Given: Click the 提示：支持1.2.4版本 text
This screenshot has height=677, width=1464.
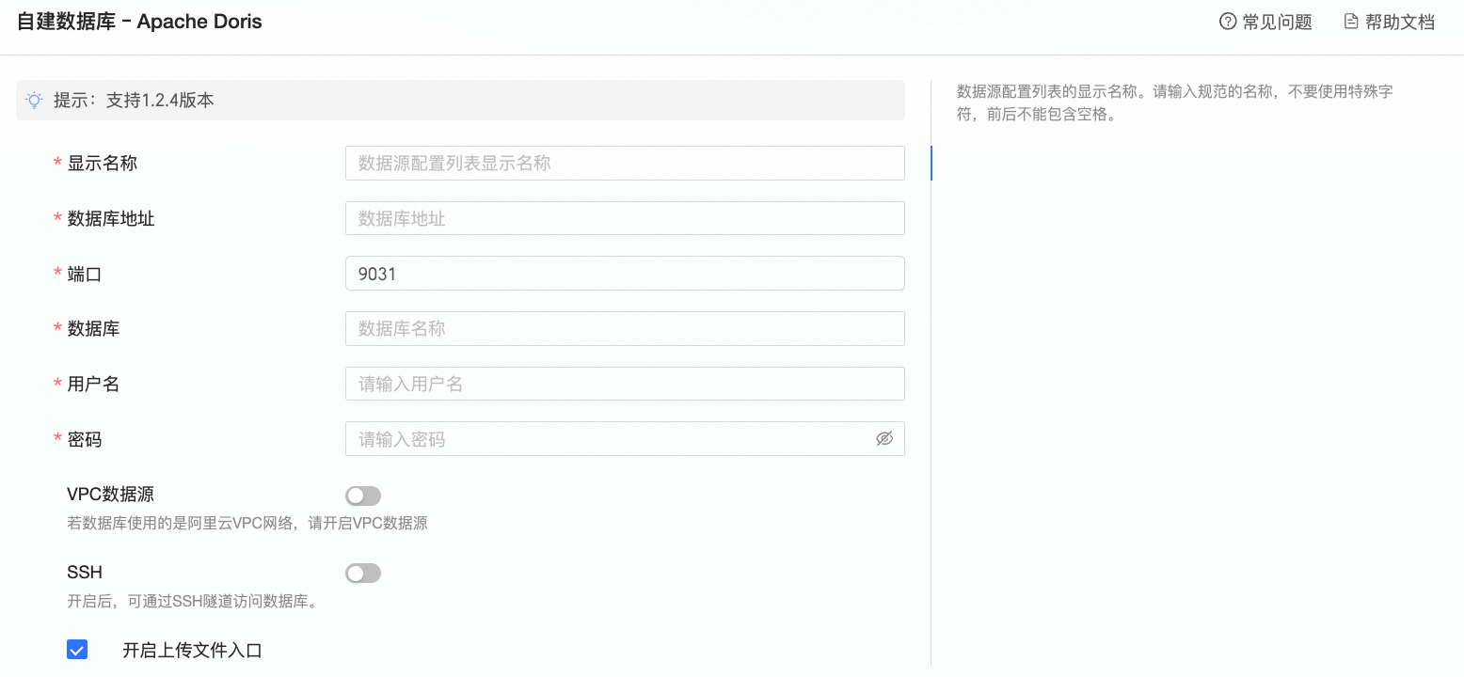Looking at the screenshot, I should click(x=134, y=100).
